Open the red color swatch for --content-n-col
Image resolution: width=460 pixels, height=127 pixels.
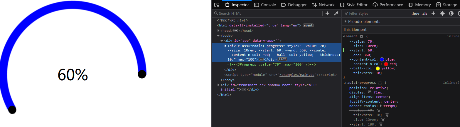(386, 64)
